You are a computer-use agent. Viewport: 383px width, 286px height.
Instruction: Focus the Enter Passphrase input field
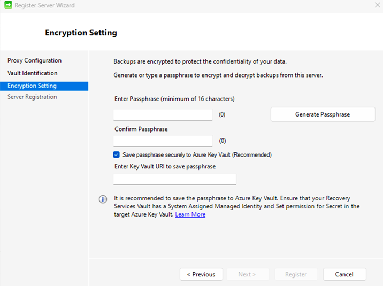point(163,114)
